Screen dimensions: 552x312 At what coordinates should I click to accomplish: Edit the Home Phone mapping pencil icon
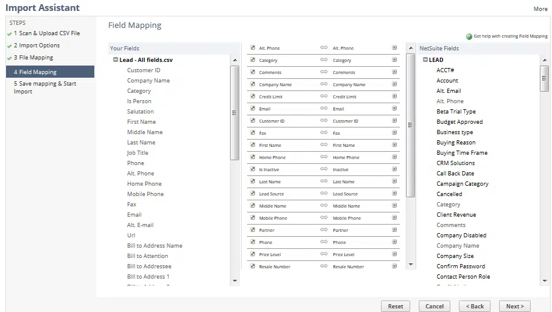[253, 157]
